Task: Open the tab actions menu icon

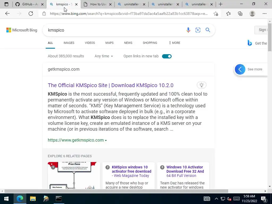Action: (6, 4)
